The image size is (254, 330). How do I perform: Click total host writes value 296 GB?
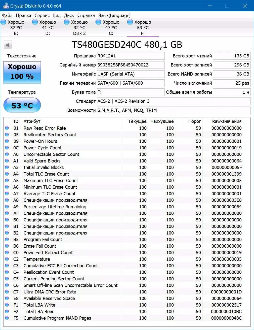232,65
